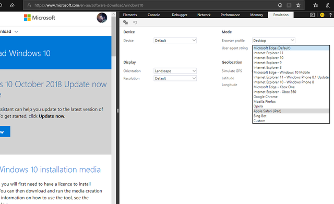Screen dimensions: 334x204
Task: Choose Opera user agent
Action: point(291,106)
